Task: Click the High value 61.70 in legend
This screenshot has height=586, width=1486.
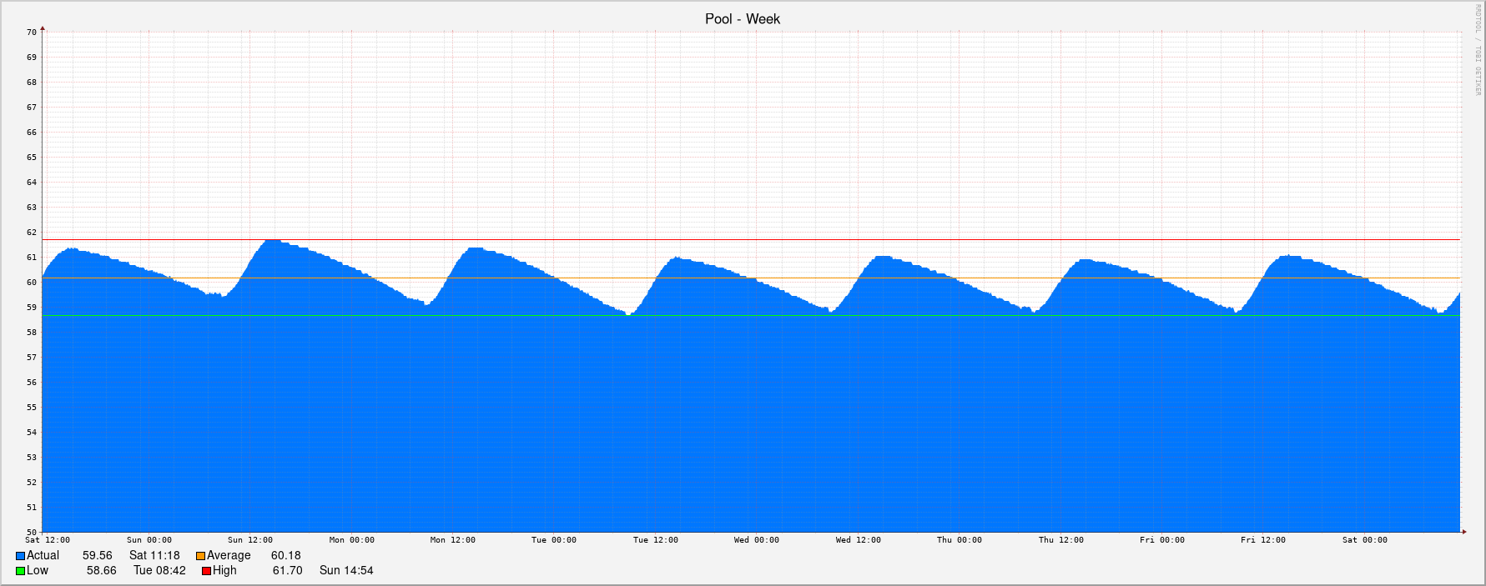Action: click(287, 571)
